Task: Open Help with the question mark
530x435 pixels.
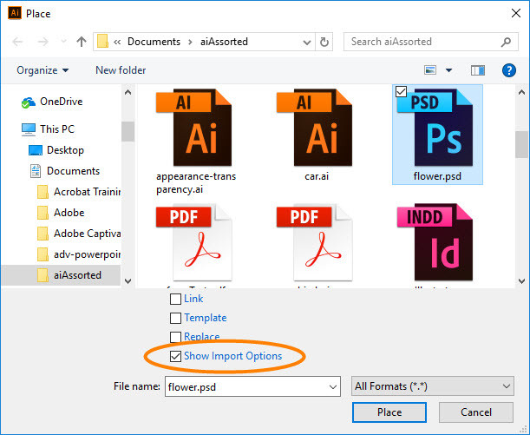Action: point(508,70)
